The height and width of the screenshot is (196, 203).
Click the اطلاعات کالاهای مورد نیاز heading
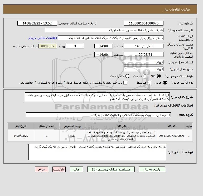(173, 105)
